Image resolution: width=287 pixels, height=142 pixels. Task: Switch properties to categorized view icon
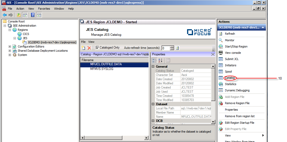pos(154,61)
